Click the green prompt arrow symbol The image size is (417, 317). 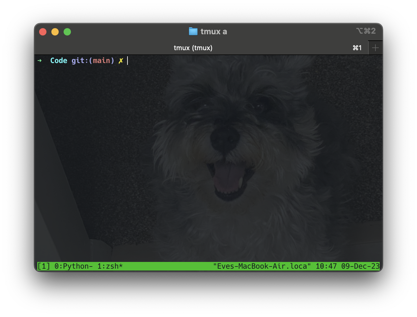39,61
